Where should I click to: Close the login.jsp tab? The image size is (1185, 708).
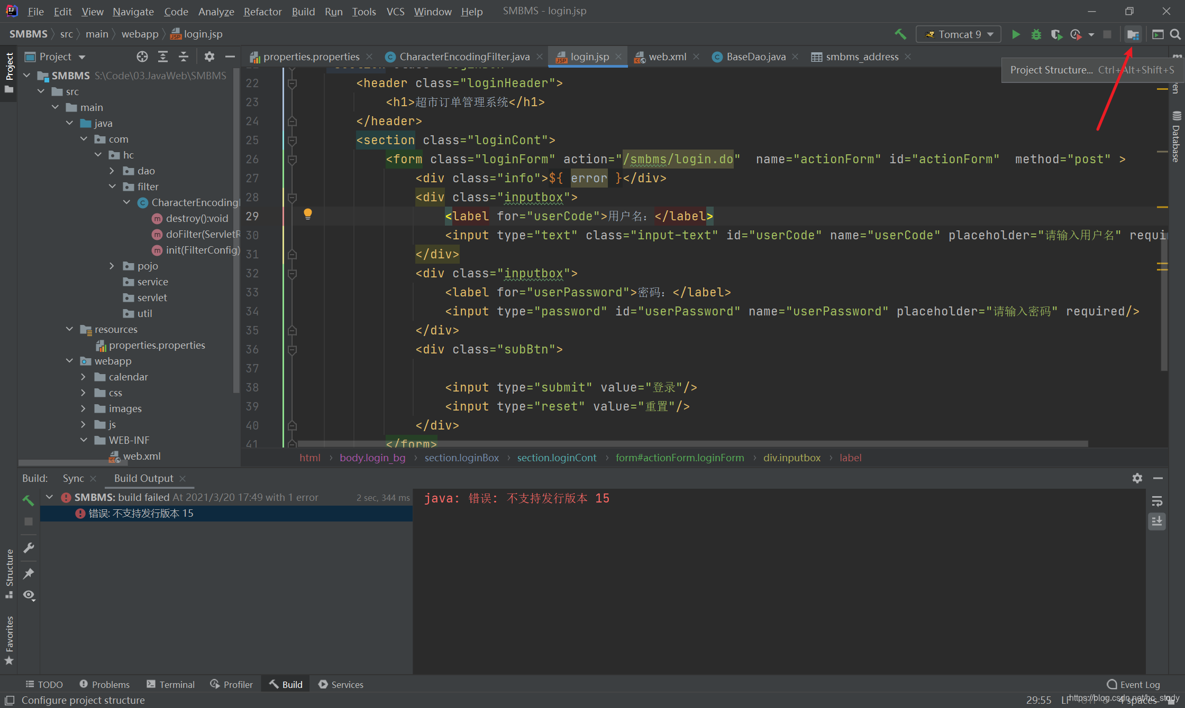pyautogui.click(x=618, y=57)
